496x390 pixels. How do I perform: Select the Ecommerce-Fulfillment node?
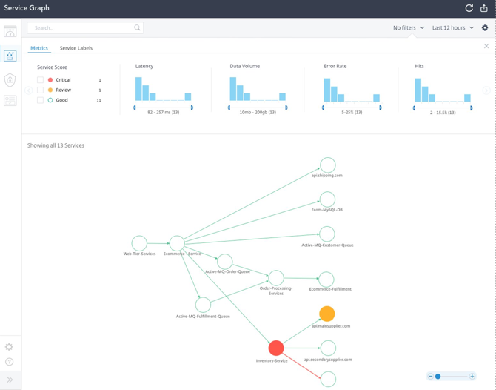[x=326, y=280]
